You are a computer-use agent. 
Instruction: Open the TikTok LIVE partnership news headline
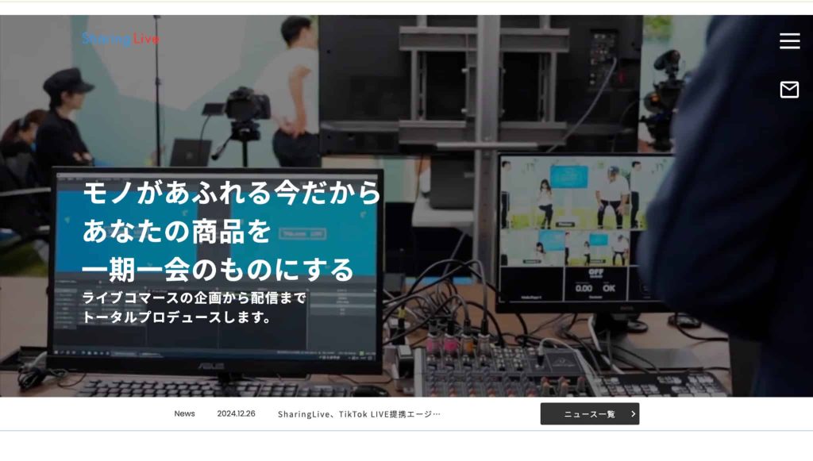coord(359,414)
